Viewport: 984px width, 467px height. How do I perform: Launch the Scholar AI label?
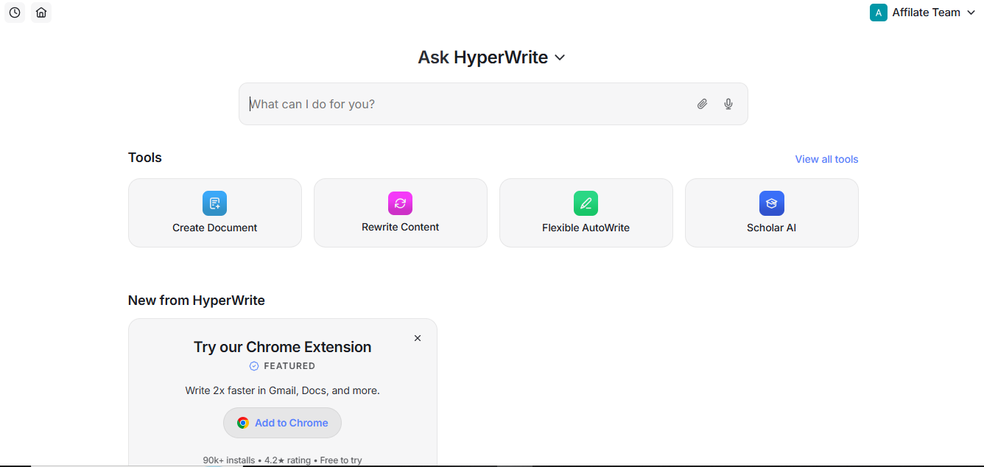(x=772, y=228)
